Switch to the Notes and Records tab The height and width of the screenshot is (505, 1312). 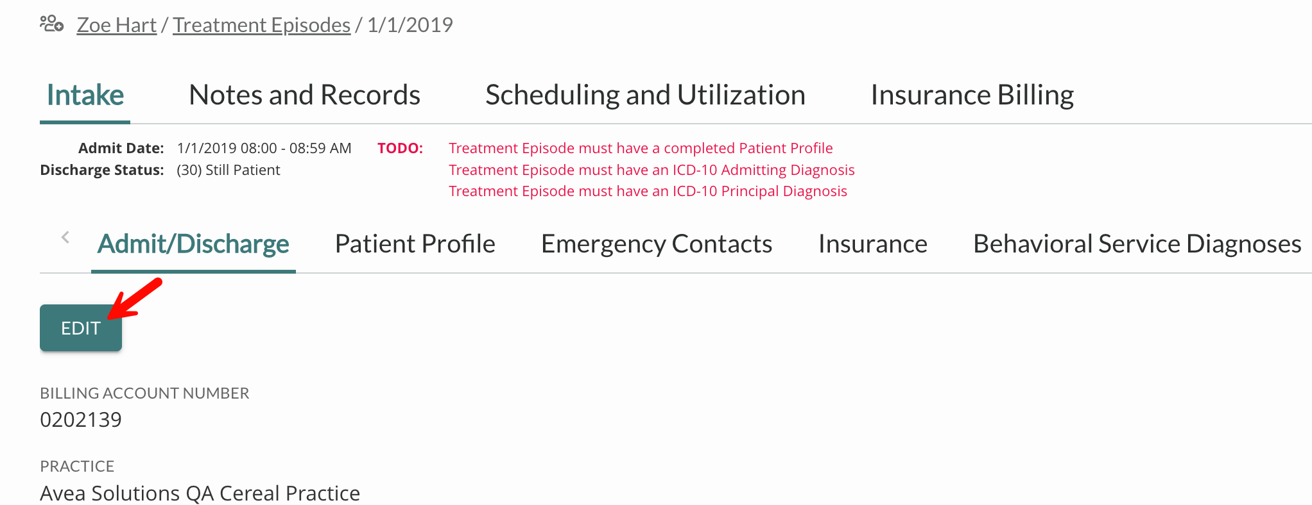pyautogui.click(x=304, y=94)
